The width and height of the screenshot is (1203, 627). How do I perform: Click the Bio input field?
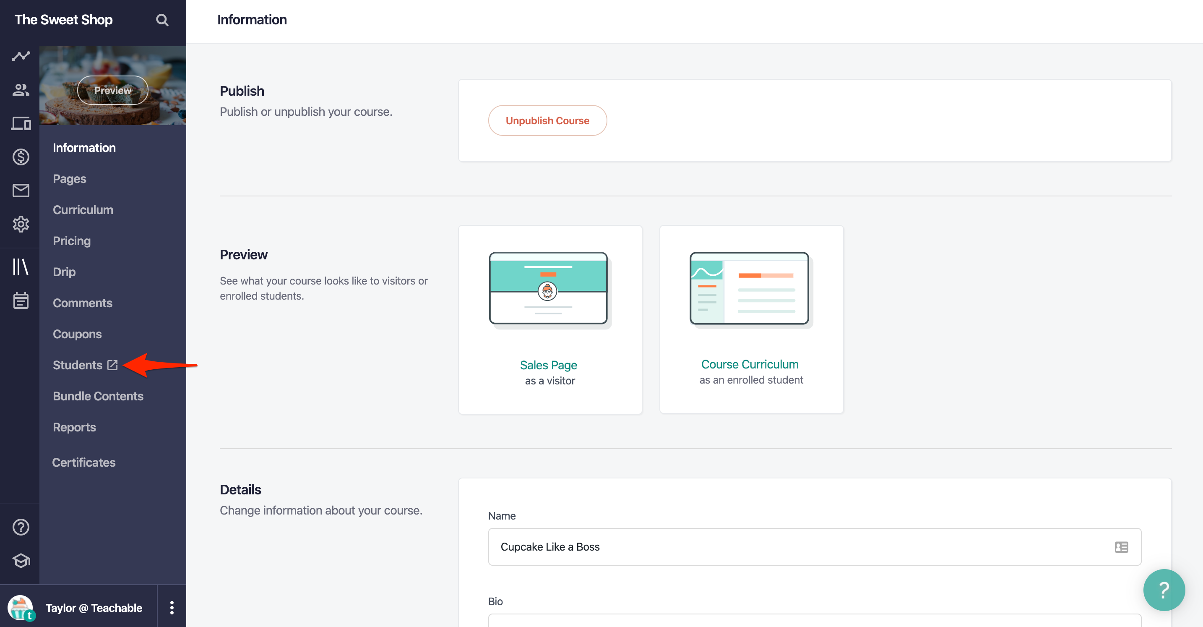pos(815,620)
